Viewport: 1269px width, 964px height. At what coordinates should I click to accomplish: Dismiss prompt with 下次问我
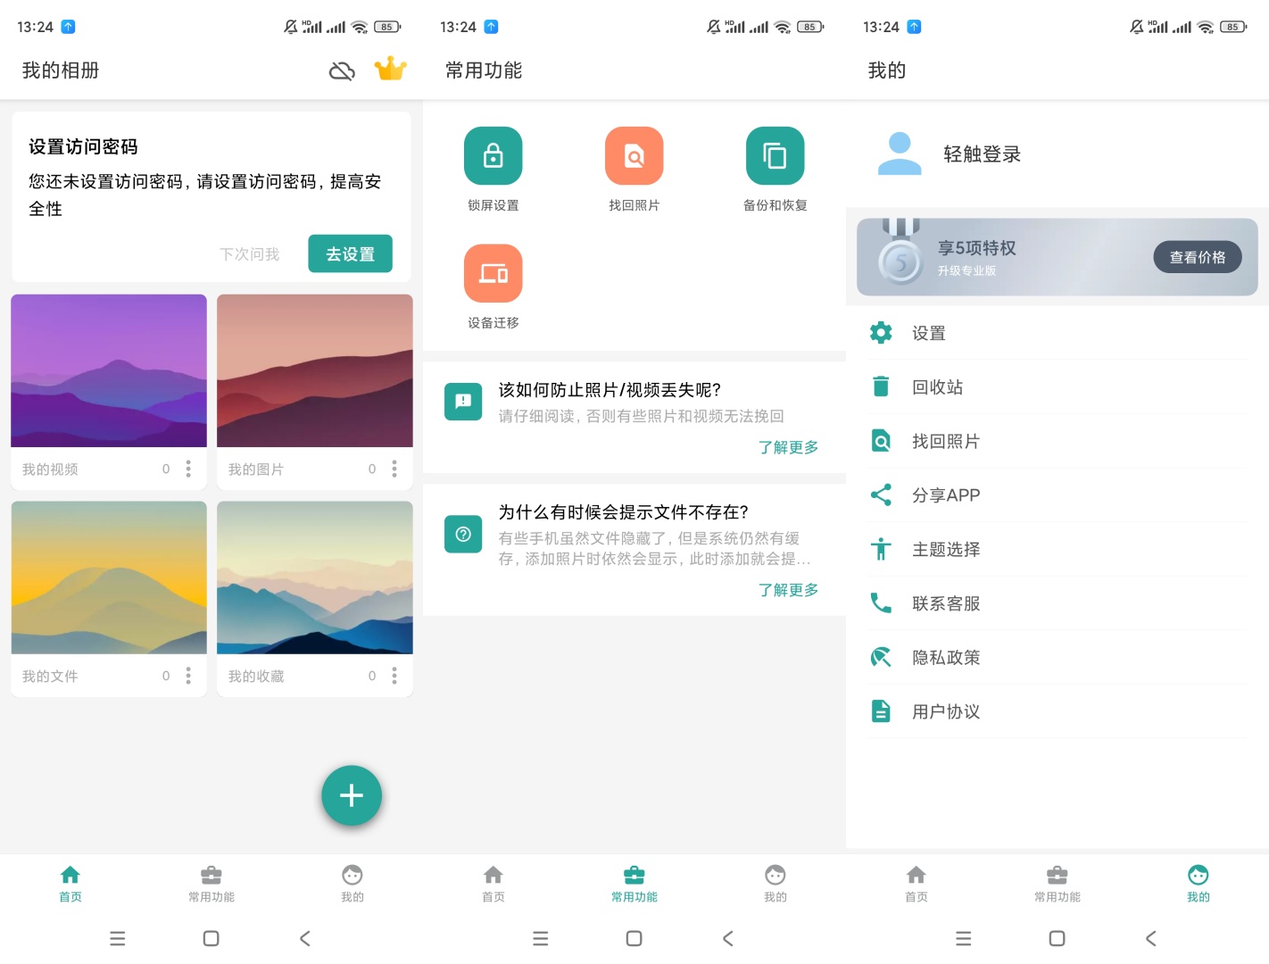250,254
